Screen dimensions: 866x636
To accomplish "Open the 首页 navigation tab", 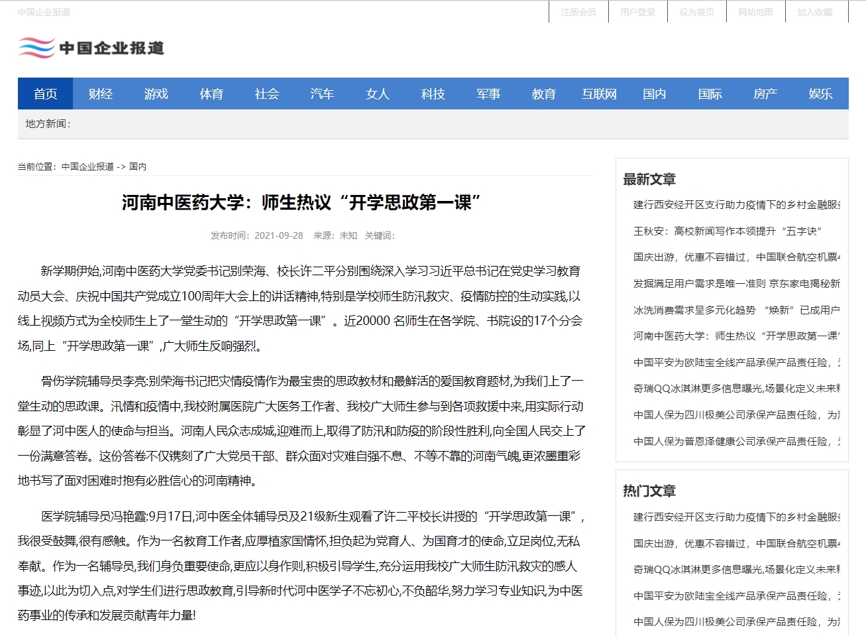I will 45,94.
